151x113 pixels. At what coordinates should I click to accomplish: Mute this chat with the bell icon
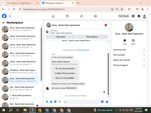[125, 40]
